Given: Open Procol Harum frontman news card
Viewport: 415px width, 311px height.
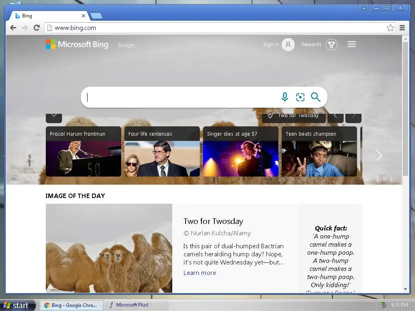Looking at the screenshot, I should [x=83, y=151].
